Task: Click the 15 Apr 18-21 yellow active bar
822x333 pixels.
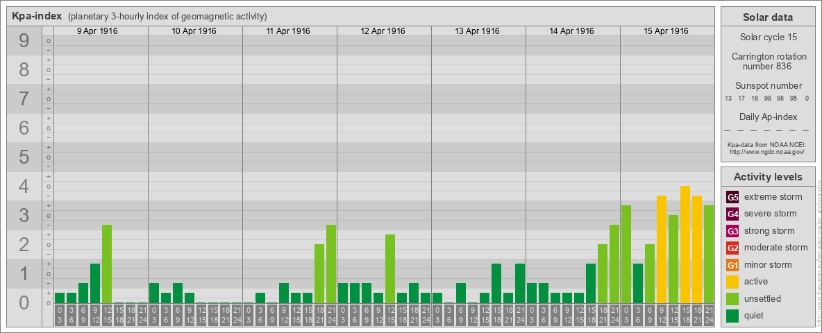Action: point(697,249)
